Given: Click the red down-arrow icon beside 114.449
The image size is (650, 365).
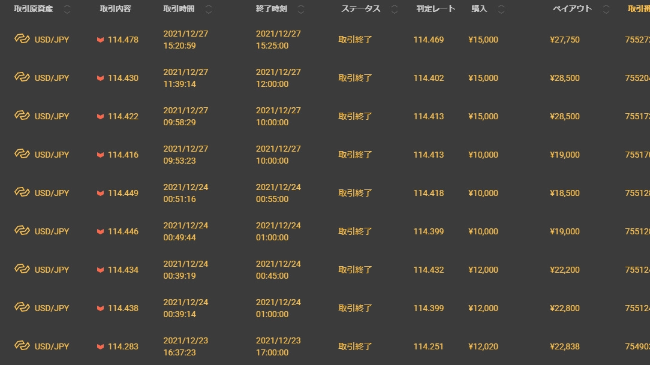Looking at the screenshot, I should coord(100,194).
